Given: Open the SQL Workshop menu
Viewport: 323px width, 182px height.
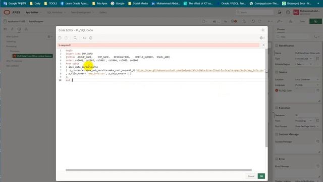Looking at the screenshot, I should 56,12.
